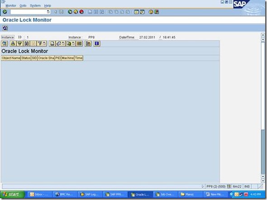Open the Monitor menu

11,5
